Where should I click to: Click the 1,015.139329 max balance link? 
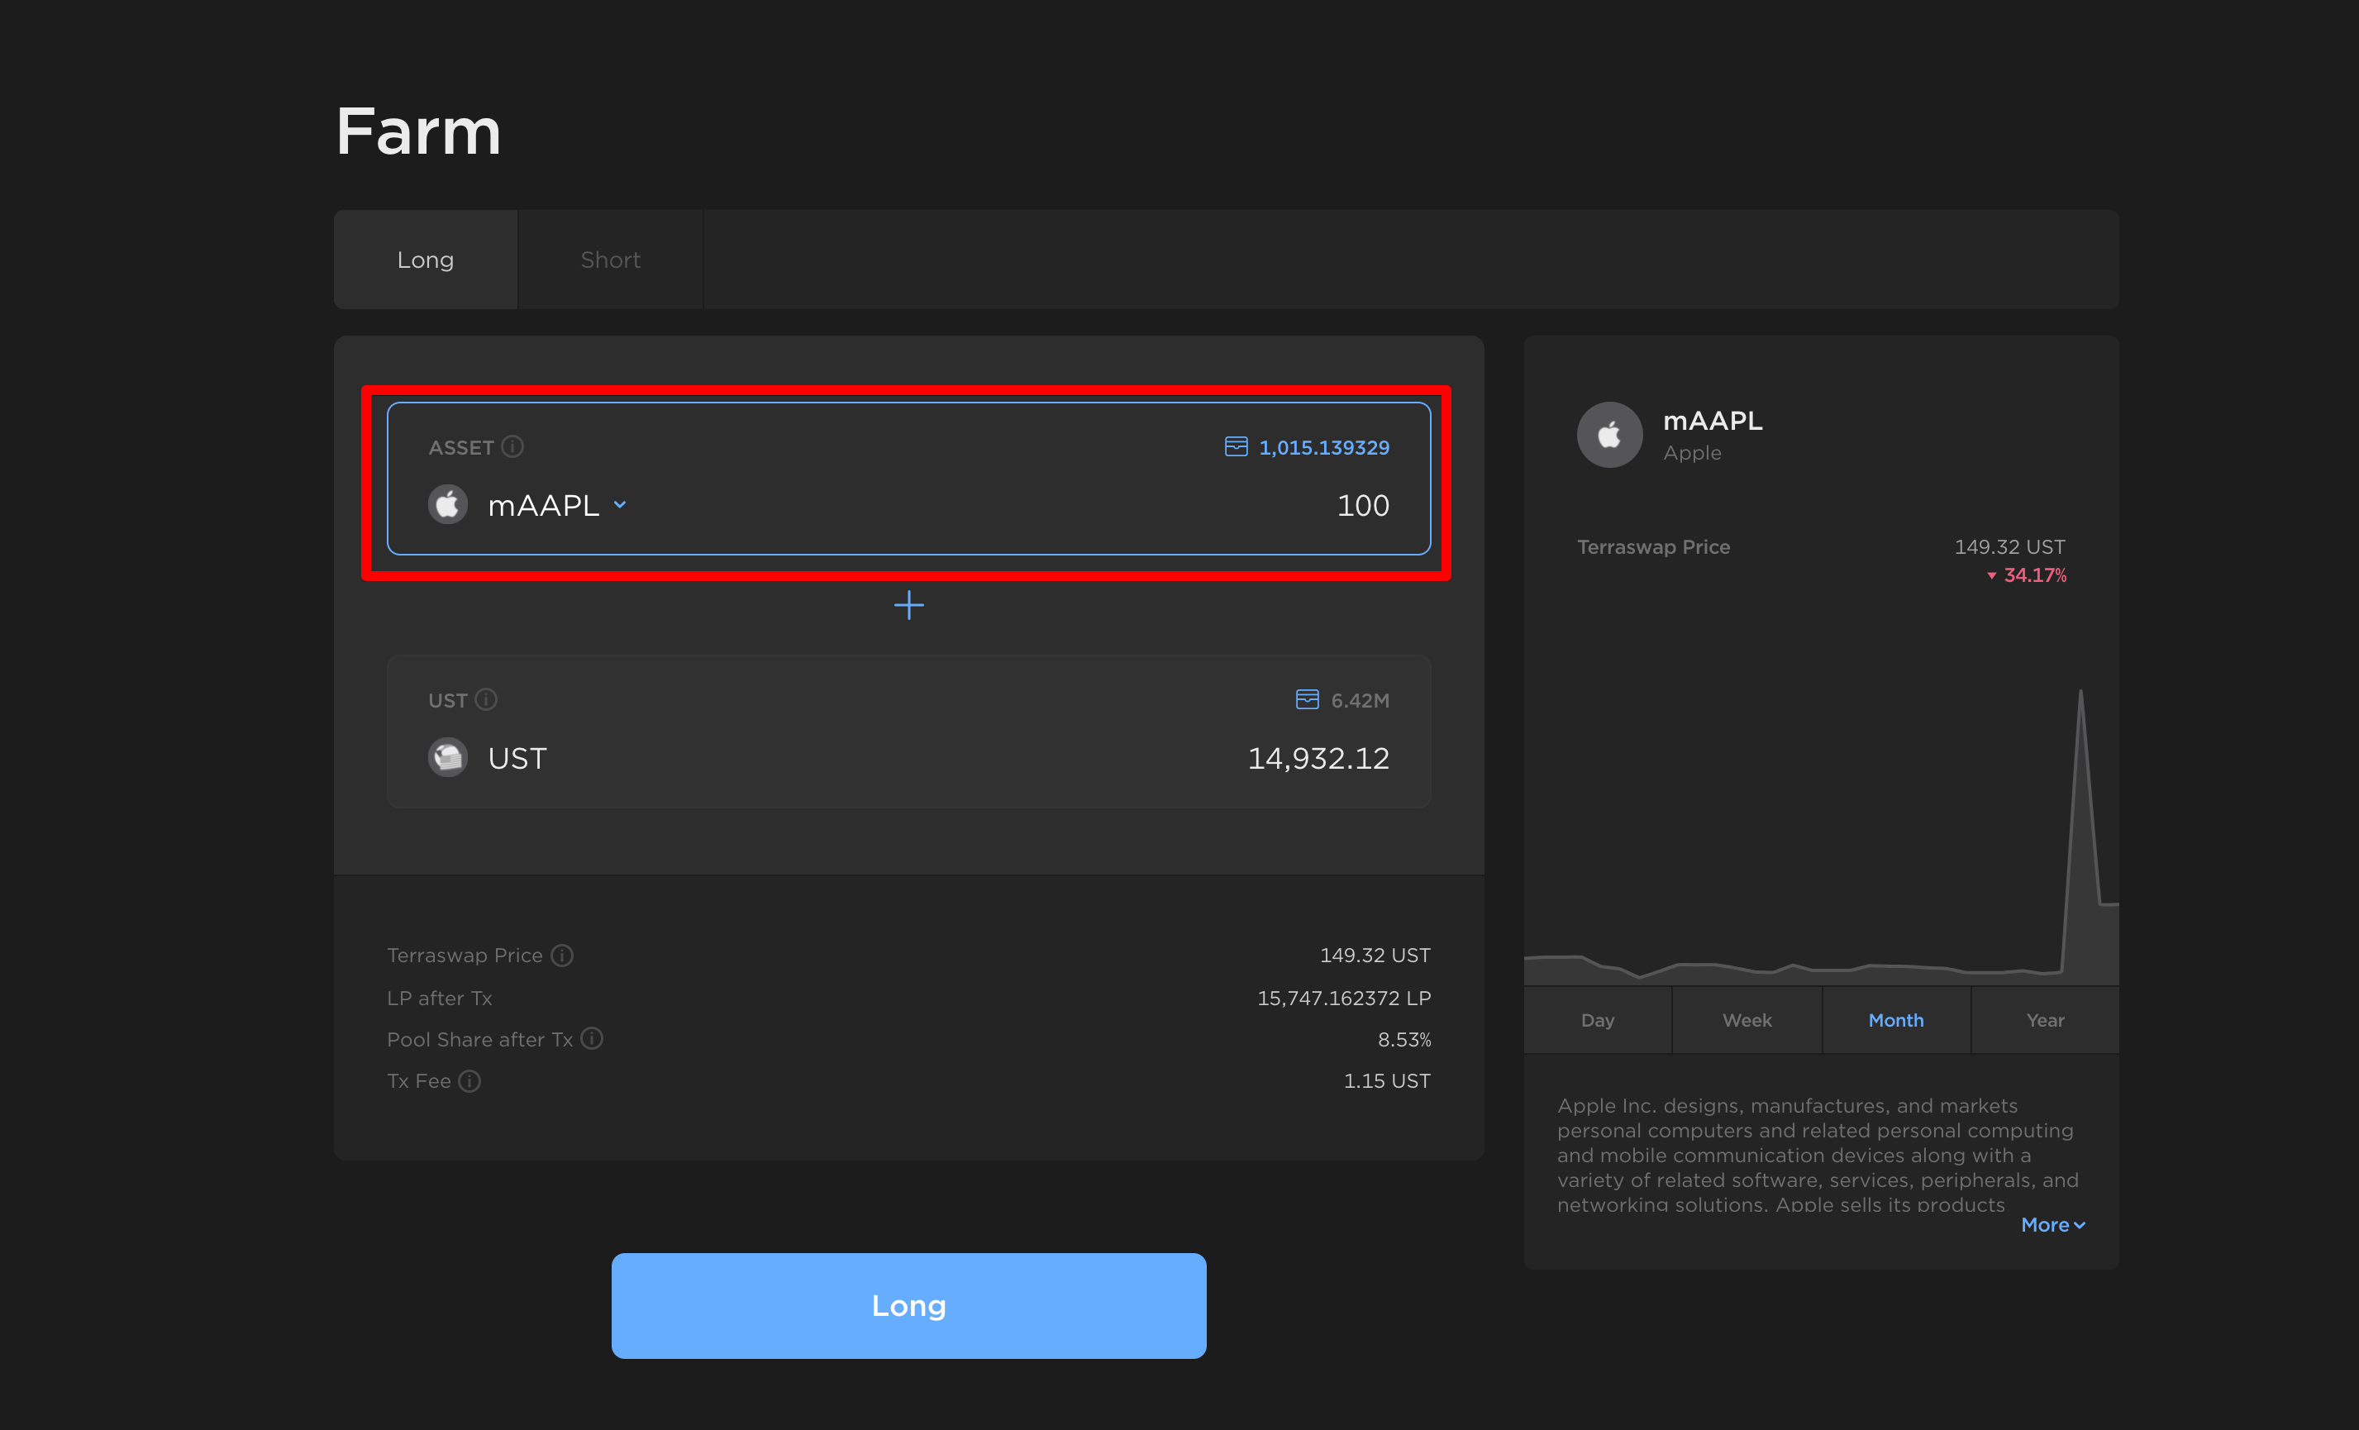[1323, 447]
